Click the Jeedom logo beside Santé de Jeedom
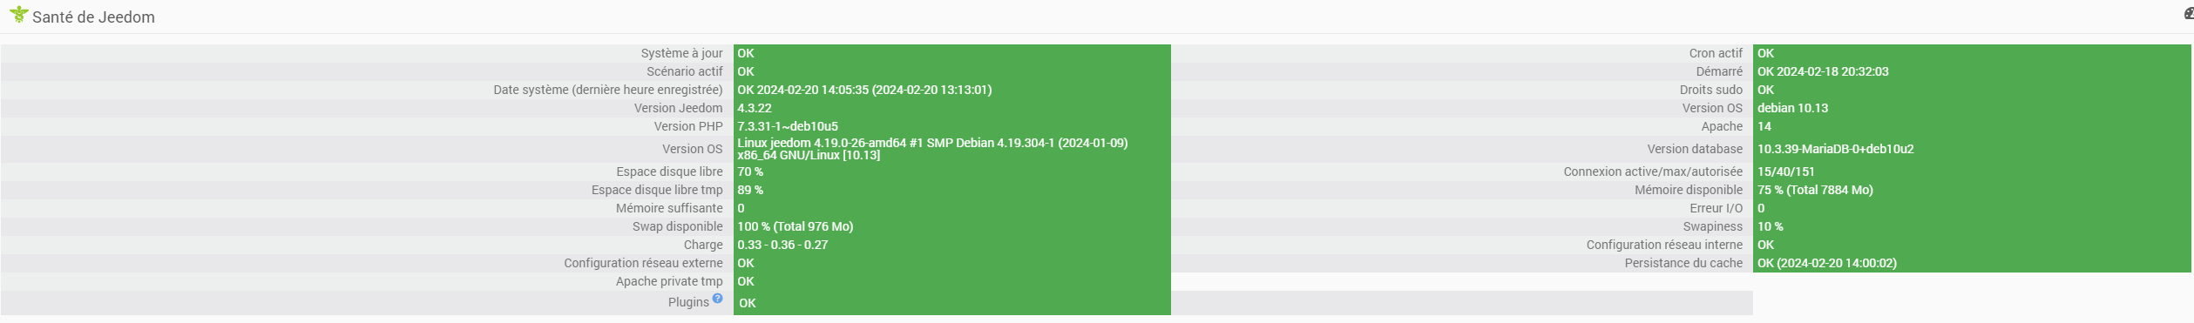The width and height of the screenshot is (2194, 323). coord(18,15)
